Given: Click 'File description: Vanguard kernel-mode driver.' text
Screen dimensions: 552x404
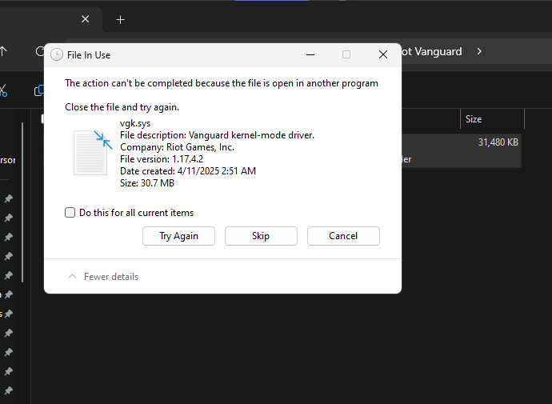Looking at the screenshot, I should pos(218,135).
